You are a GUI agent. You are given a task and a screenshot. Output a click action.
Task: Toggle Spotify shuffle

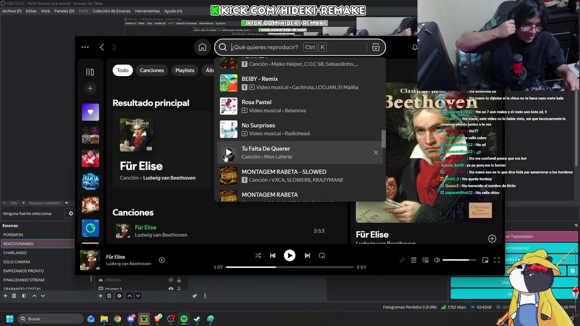pos(258,256)
